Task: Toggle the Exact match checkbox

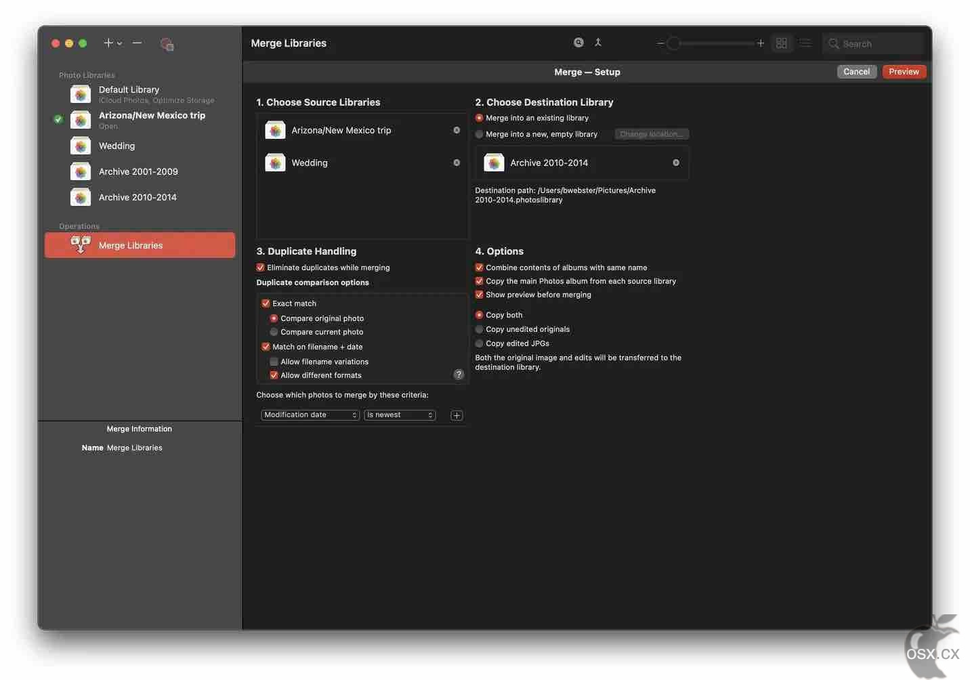Action: click(x=266, y=303)
